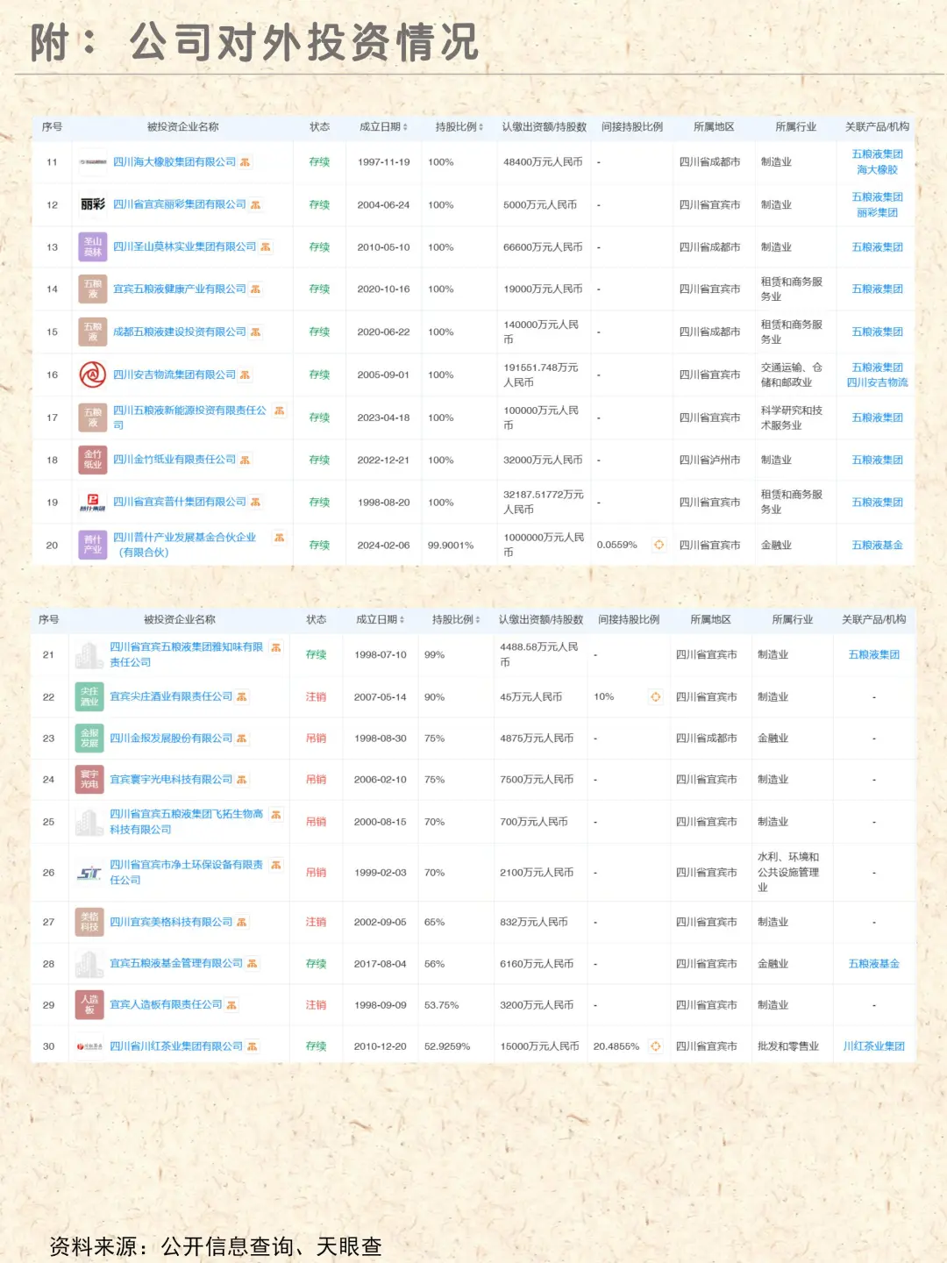Screen dimensions: 947x1263
Task: Open 四川金报发展股份有限公司 company link
Action: pyautogui.click(x=171, y=739)
